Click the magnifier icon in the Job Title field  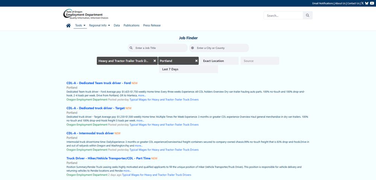point(131,48)
